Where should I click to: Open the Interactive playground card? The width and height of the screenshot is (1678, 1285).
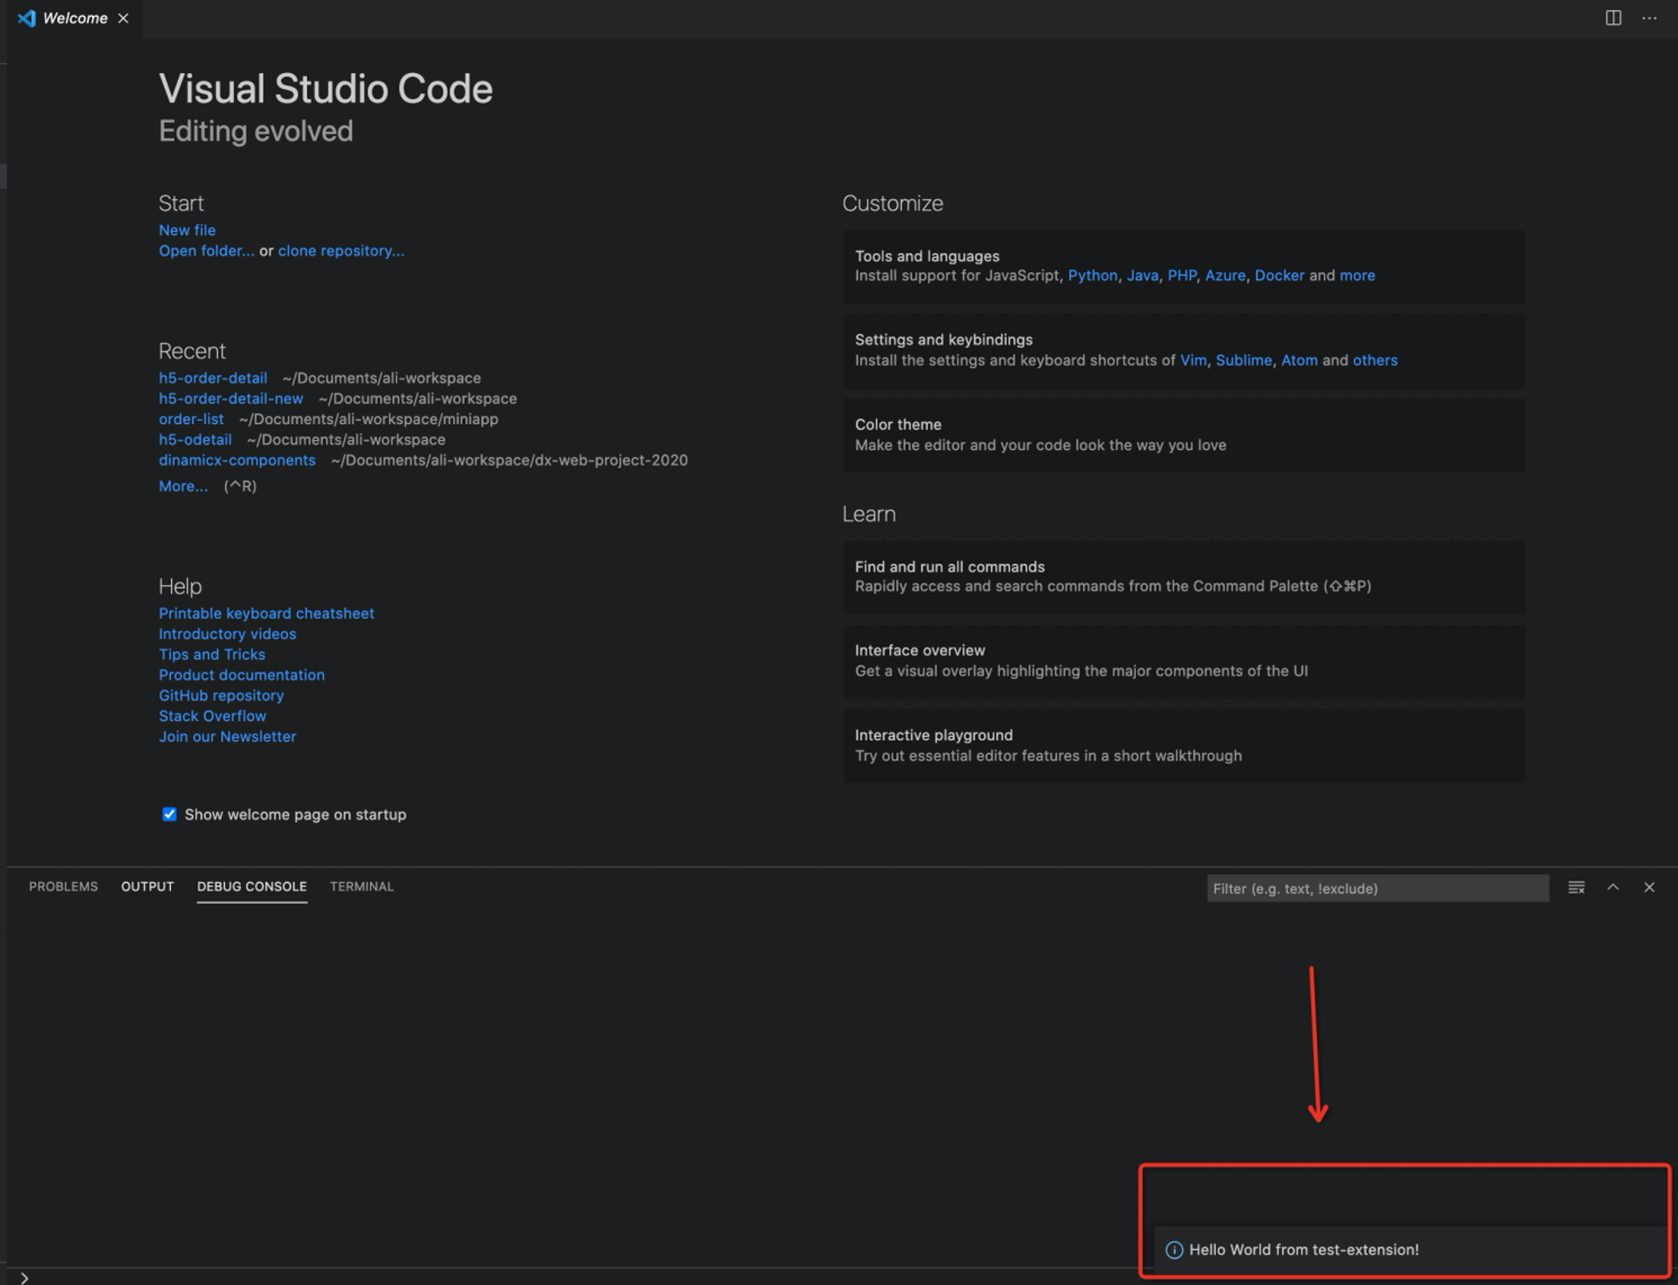click(x=1183, y=745)
